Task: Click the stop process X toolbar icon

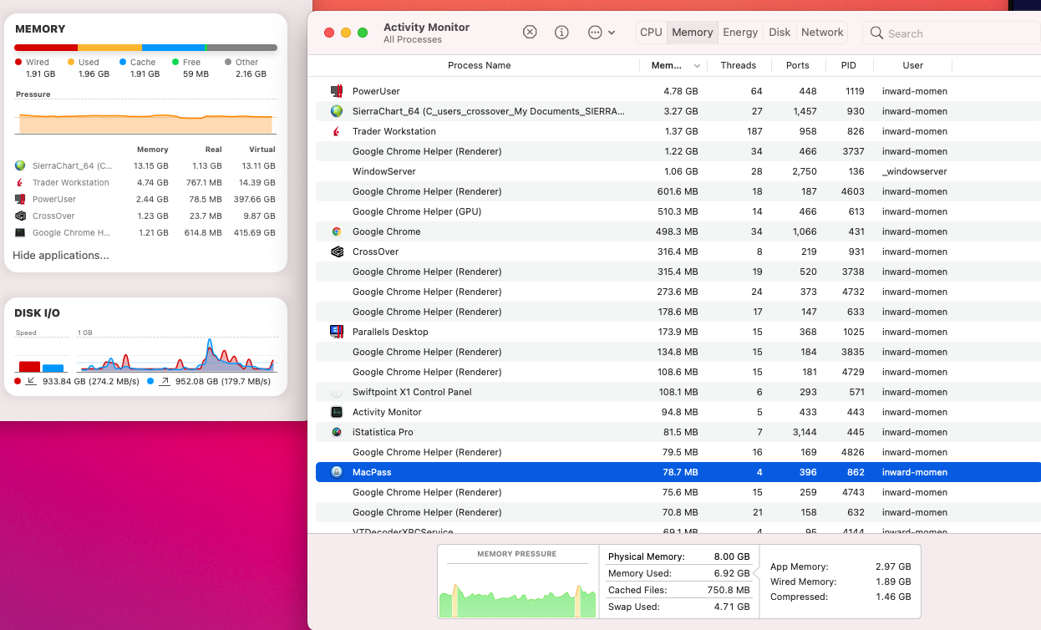Action: (530, 33)
